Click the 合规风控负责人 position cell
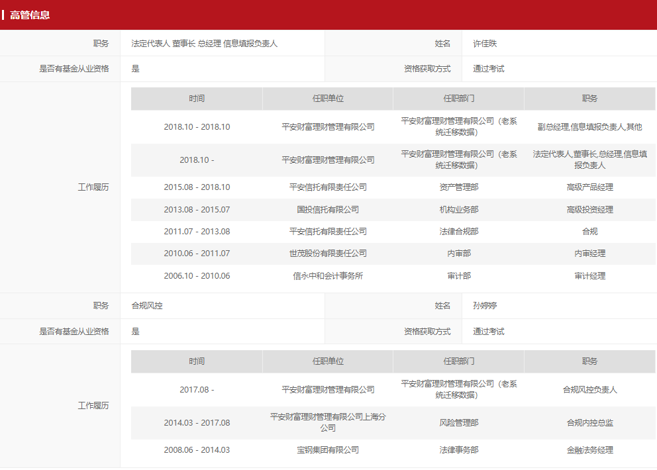Viewport: 657px width, 470px height. point(589,390)
